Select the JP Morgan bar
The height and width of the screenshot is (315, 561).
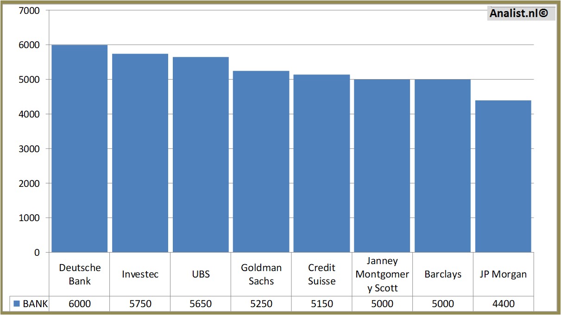503,176
